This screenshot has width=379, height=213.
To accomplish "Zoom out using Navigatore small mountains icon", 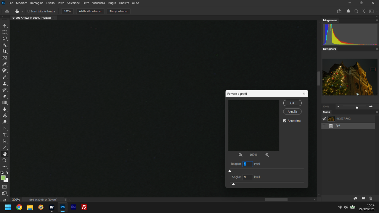I will (x=338, y=106).
